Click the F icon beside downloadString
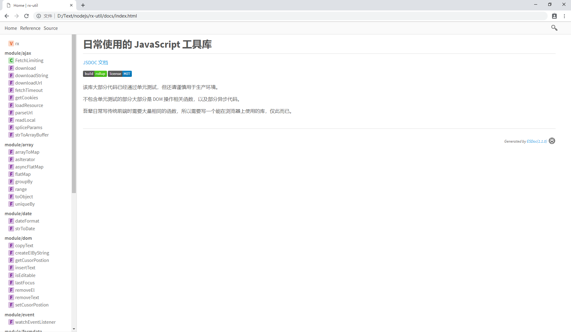The width and height of the screenshot is (571, 332). pyautogui.click(x=11, y=76)
